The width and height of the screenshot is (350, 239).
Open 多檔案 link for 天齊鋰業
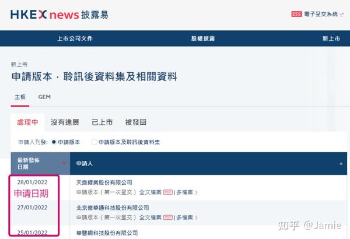[184, 192]
